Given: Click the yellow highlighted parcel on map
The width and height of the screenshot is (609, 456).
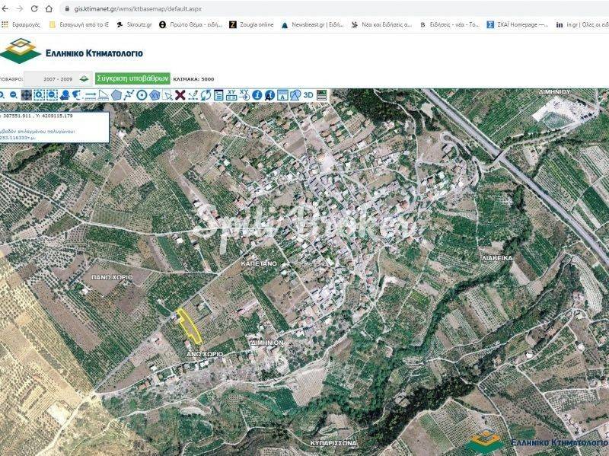Looking at the screenshot, I should pyautogui.click(x=187, y=325).
